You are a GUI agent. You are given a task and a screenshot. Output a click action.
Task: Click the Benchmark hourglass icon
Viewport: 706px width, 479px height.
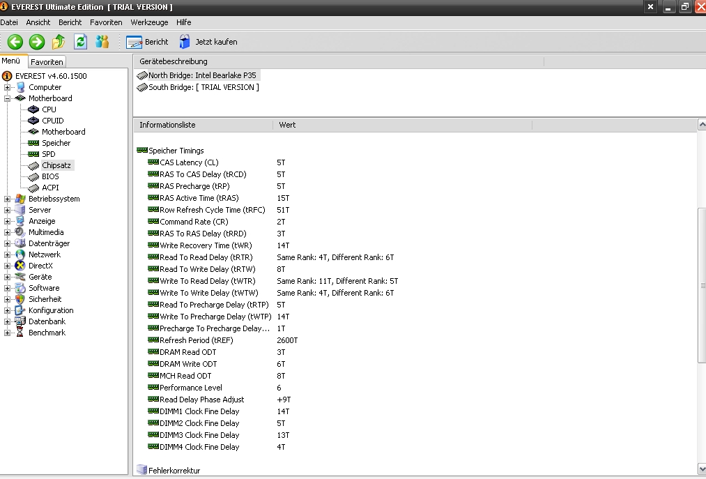click(x=20, y=333)
